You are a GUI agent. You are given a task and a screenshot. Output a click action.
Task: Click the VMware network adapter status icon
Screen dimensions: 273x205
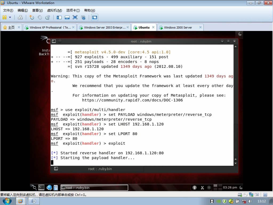click(x=251, y=195)
